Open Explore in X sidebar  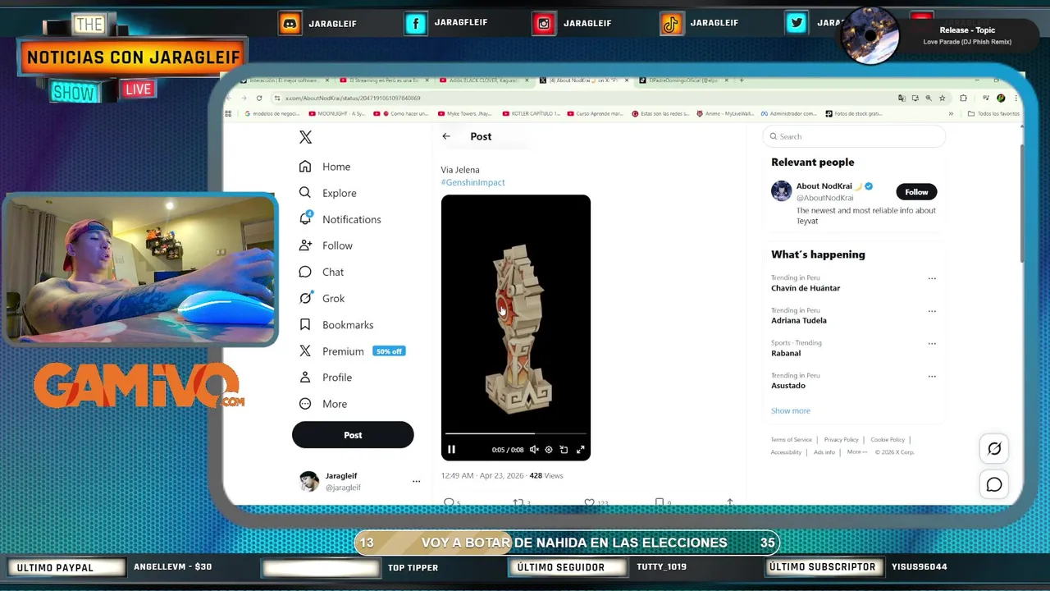(327, 193)
